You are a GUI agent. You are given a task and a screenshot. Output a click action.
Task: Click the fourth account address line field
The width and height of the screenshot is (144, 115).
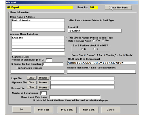[38, 47]
